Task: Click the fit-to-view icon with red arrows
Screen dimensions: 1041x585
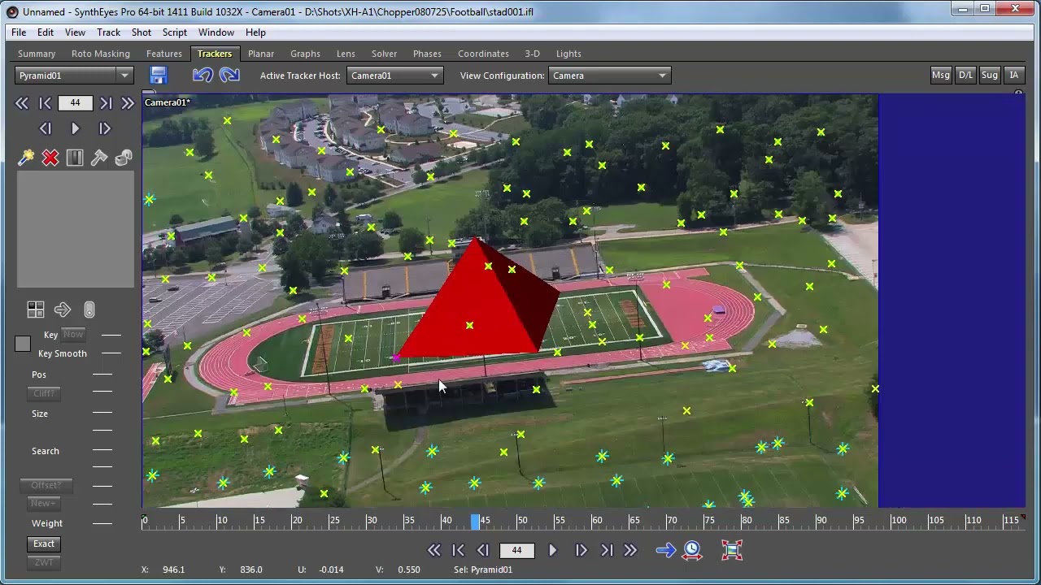Action: pos(732,550)
